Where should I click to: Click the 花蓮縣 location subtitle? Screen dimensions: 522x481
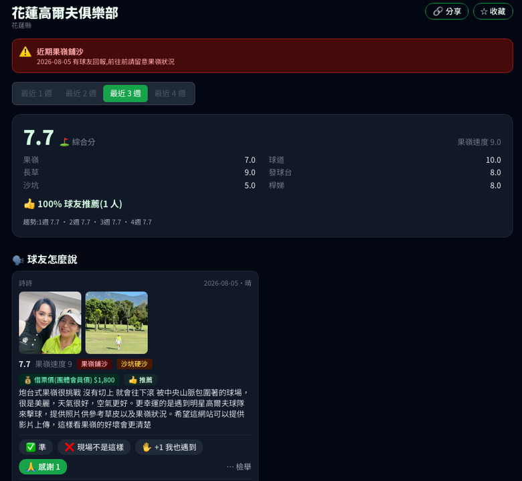tap(21, 25)
